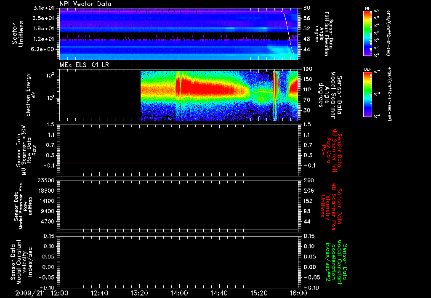Click the '2.5e+01' sector tick value
The height and width of the screenshot is (298, 431).
pyautogui.click(x=44, y=18)
